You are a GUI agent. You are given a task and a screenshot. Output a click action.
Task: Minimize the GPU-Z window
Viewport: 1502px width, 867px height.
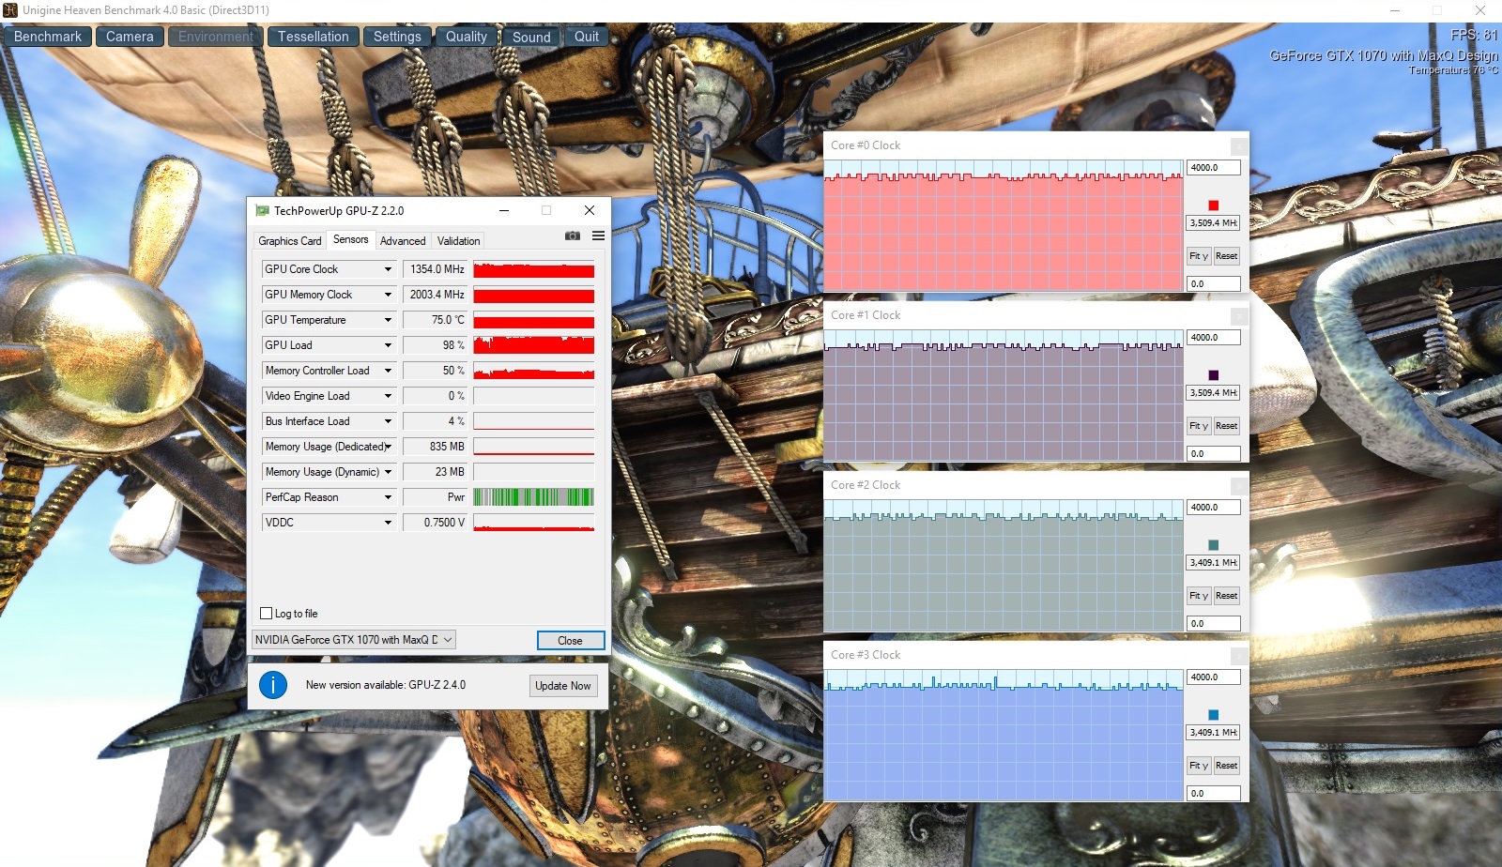[x=504, y=211]
